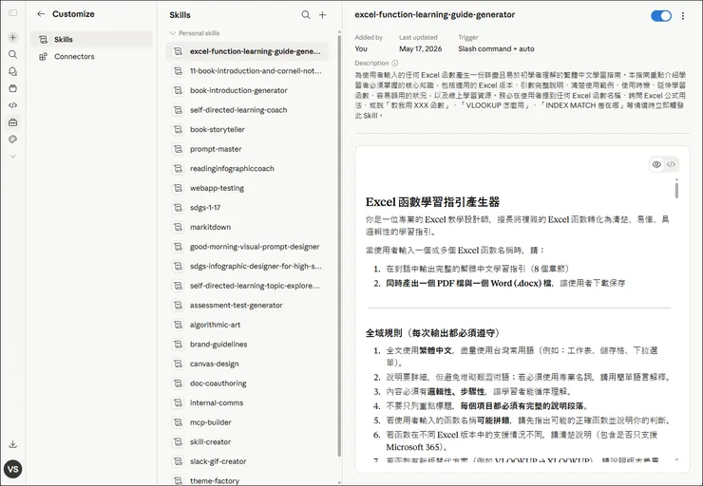Image resolution: width=703 pixels, height=486 pixels.
Task: Click the 'May 17, 2026' last updated value
Action: [x=420, y=48]
